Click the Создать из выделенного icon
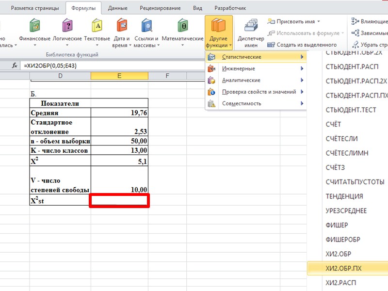The width and height of the screenshot is (388, 291). (x=271, y=45)
